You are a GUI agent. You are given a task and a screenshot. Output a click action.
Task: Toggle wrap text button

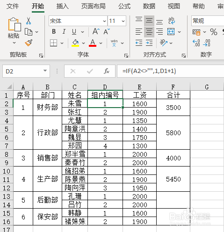(171, 21)
